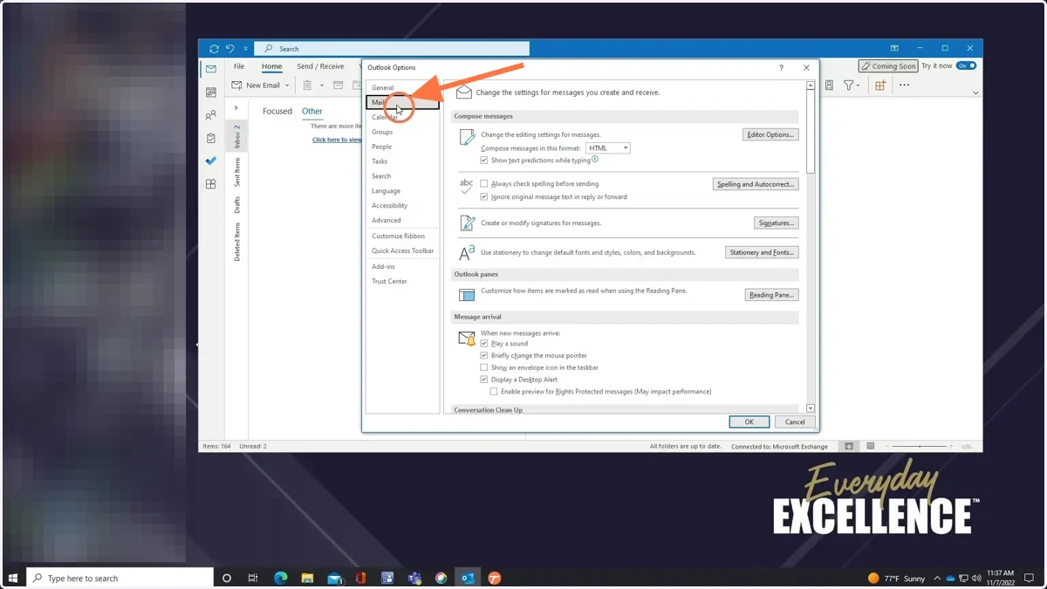Select the Focused inbox tab

pos(277,112)
